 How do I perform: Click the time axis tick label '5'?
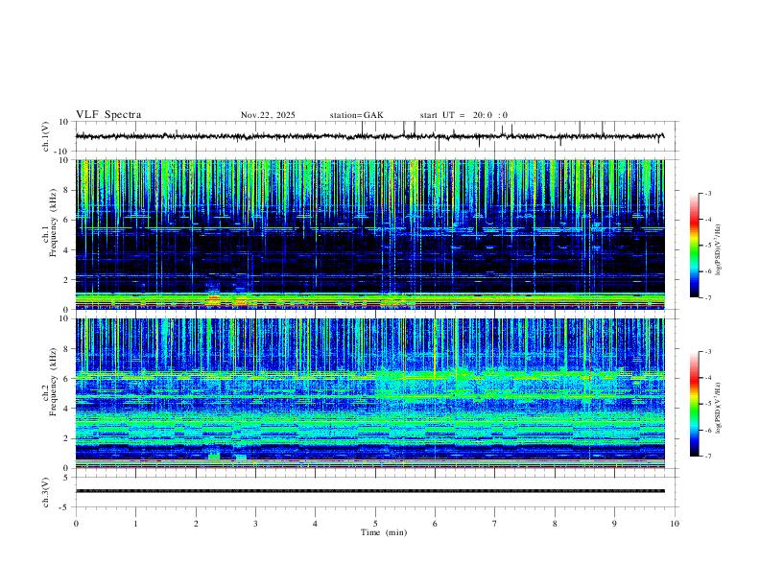click(x=375, y=524)
